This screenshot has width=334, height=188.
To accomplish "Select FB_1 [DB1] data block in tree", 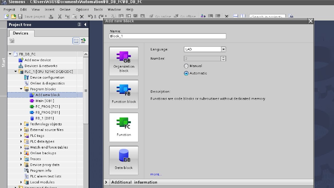I will (x=45, y=118).
